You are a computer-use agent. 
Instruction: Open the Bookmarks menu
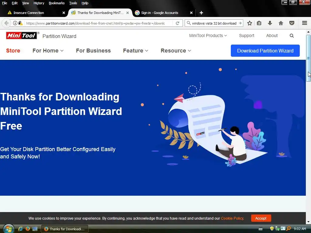[x=56, y=3]
